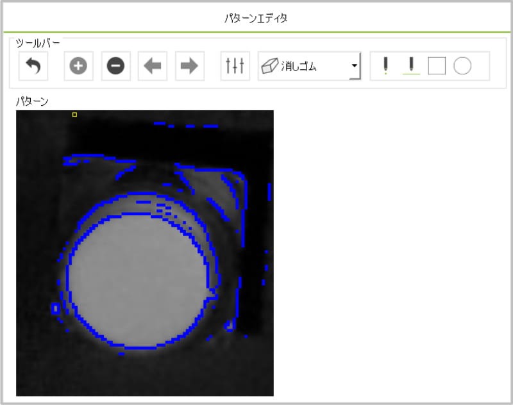The width and height of the screenshot is (513, 405).
Task: Choose the square brush shape
Action: coord(437,66)
